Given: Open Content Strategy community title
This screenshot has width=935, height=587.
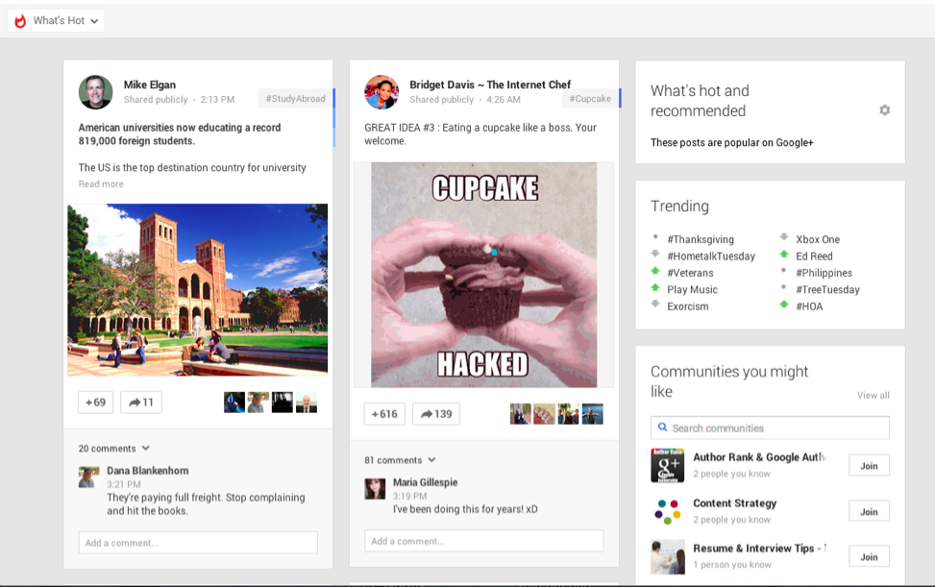Looking at the screenshot, I should click(734, 503).
